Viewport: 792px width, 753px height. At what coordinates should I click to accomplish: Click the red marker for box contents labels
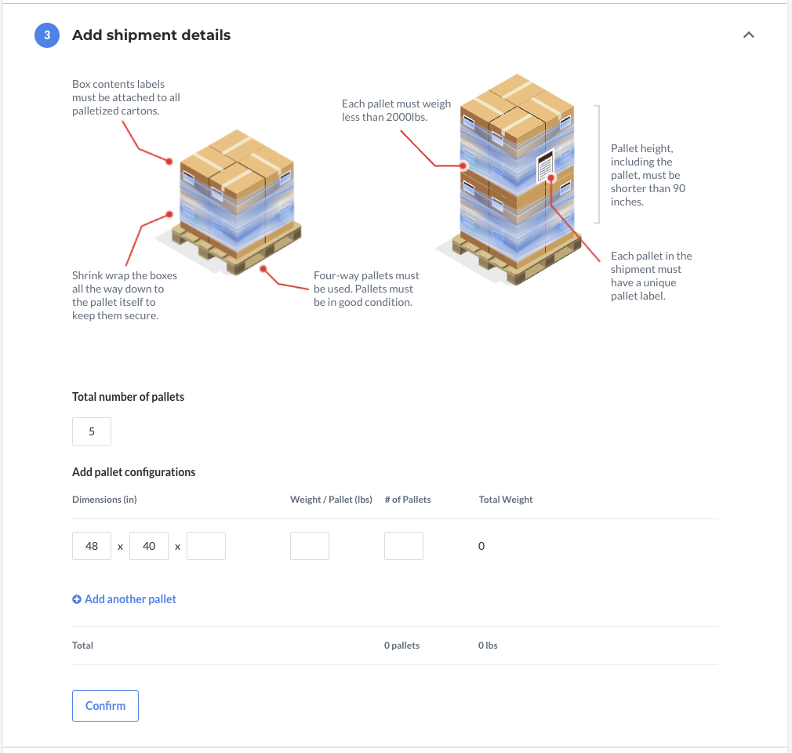(x=169, y=161)
